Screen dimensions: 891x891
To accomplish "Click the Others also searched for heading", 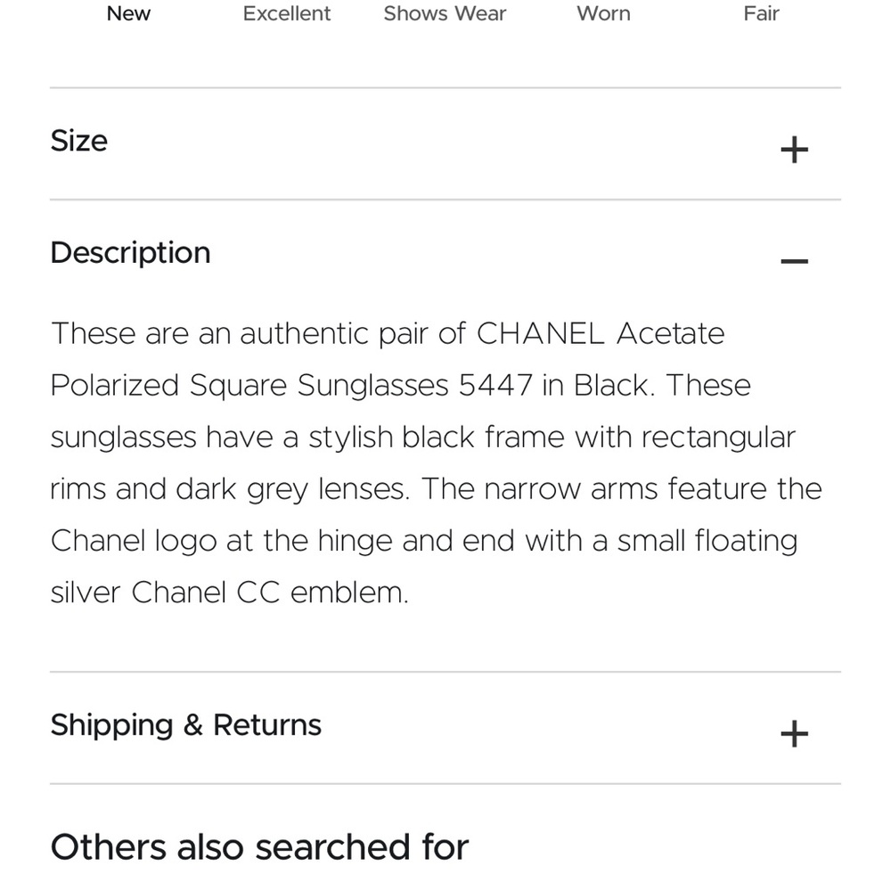I will point(259,846).
